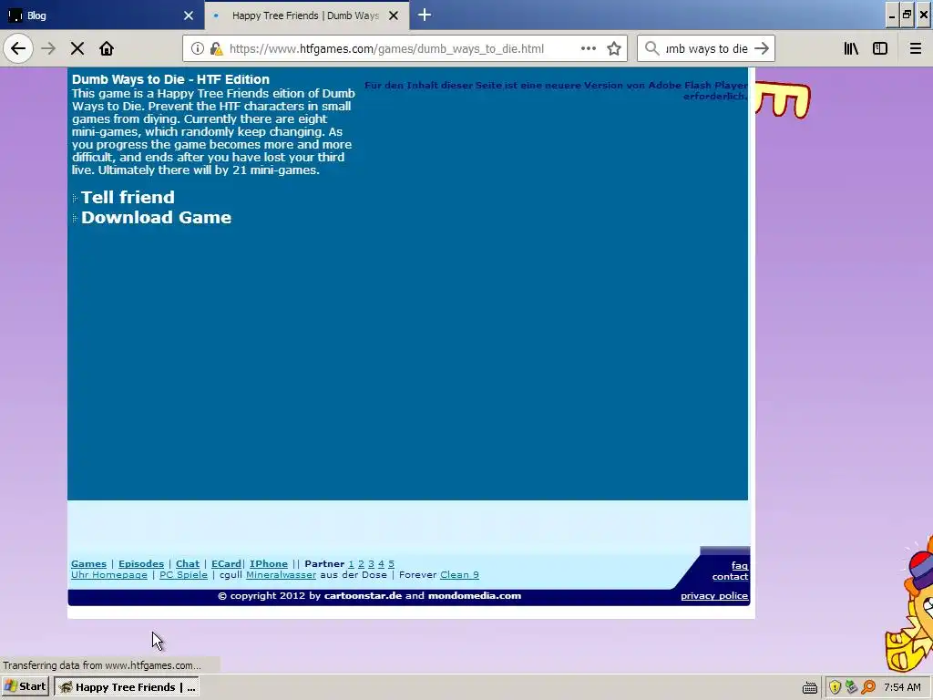Click Partner link number 2
The width and height of the screenshot is (933, 700).
pos(361,563)
